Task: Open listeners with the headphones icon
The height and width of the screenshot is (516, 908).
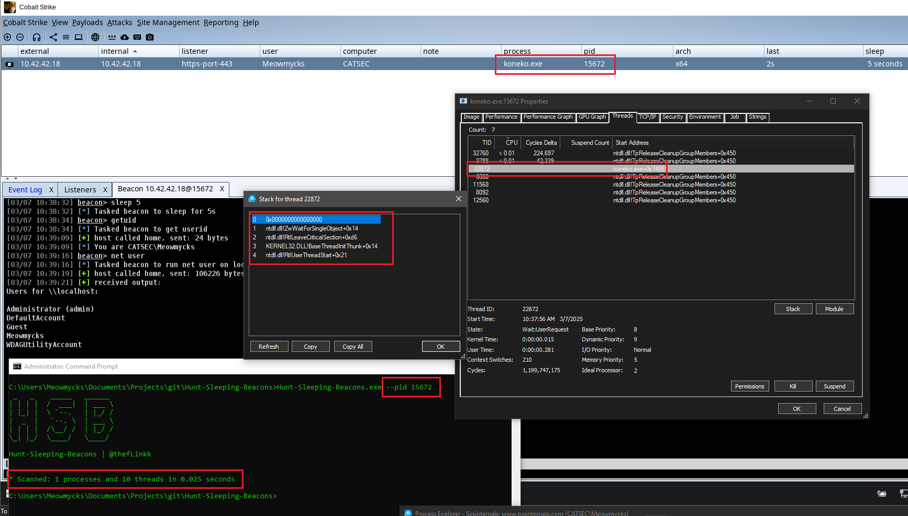Action: [37, 37]
